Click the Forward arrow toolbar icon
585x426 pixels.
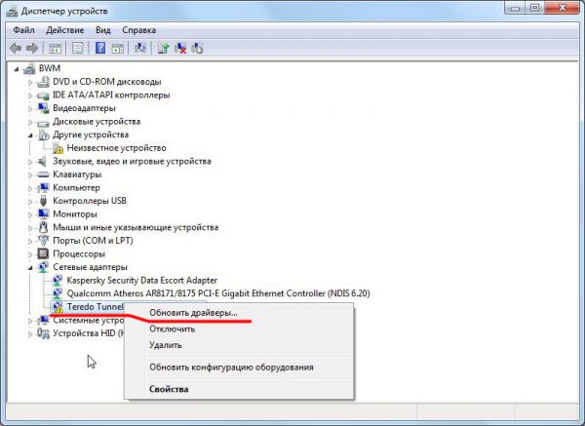(x=32, y=48)
